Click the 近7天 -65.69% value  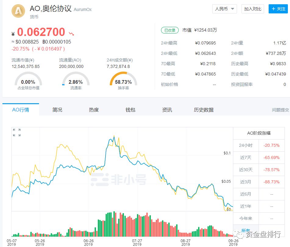click(x=271, y=157)
